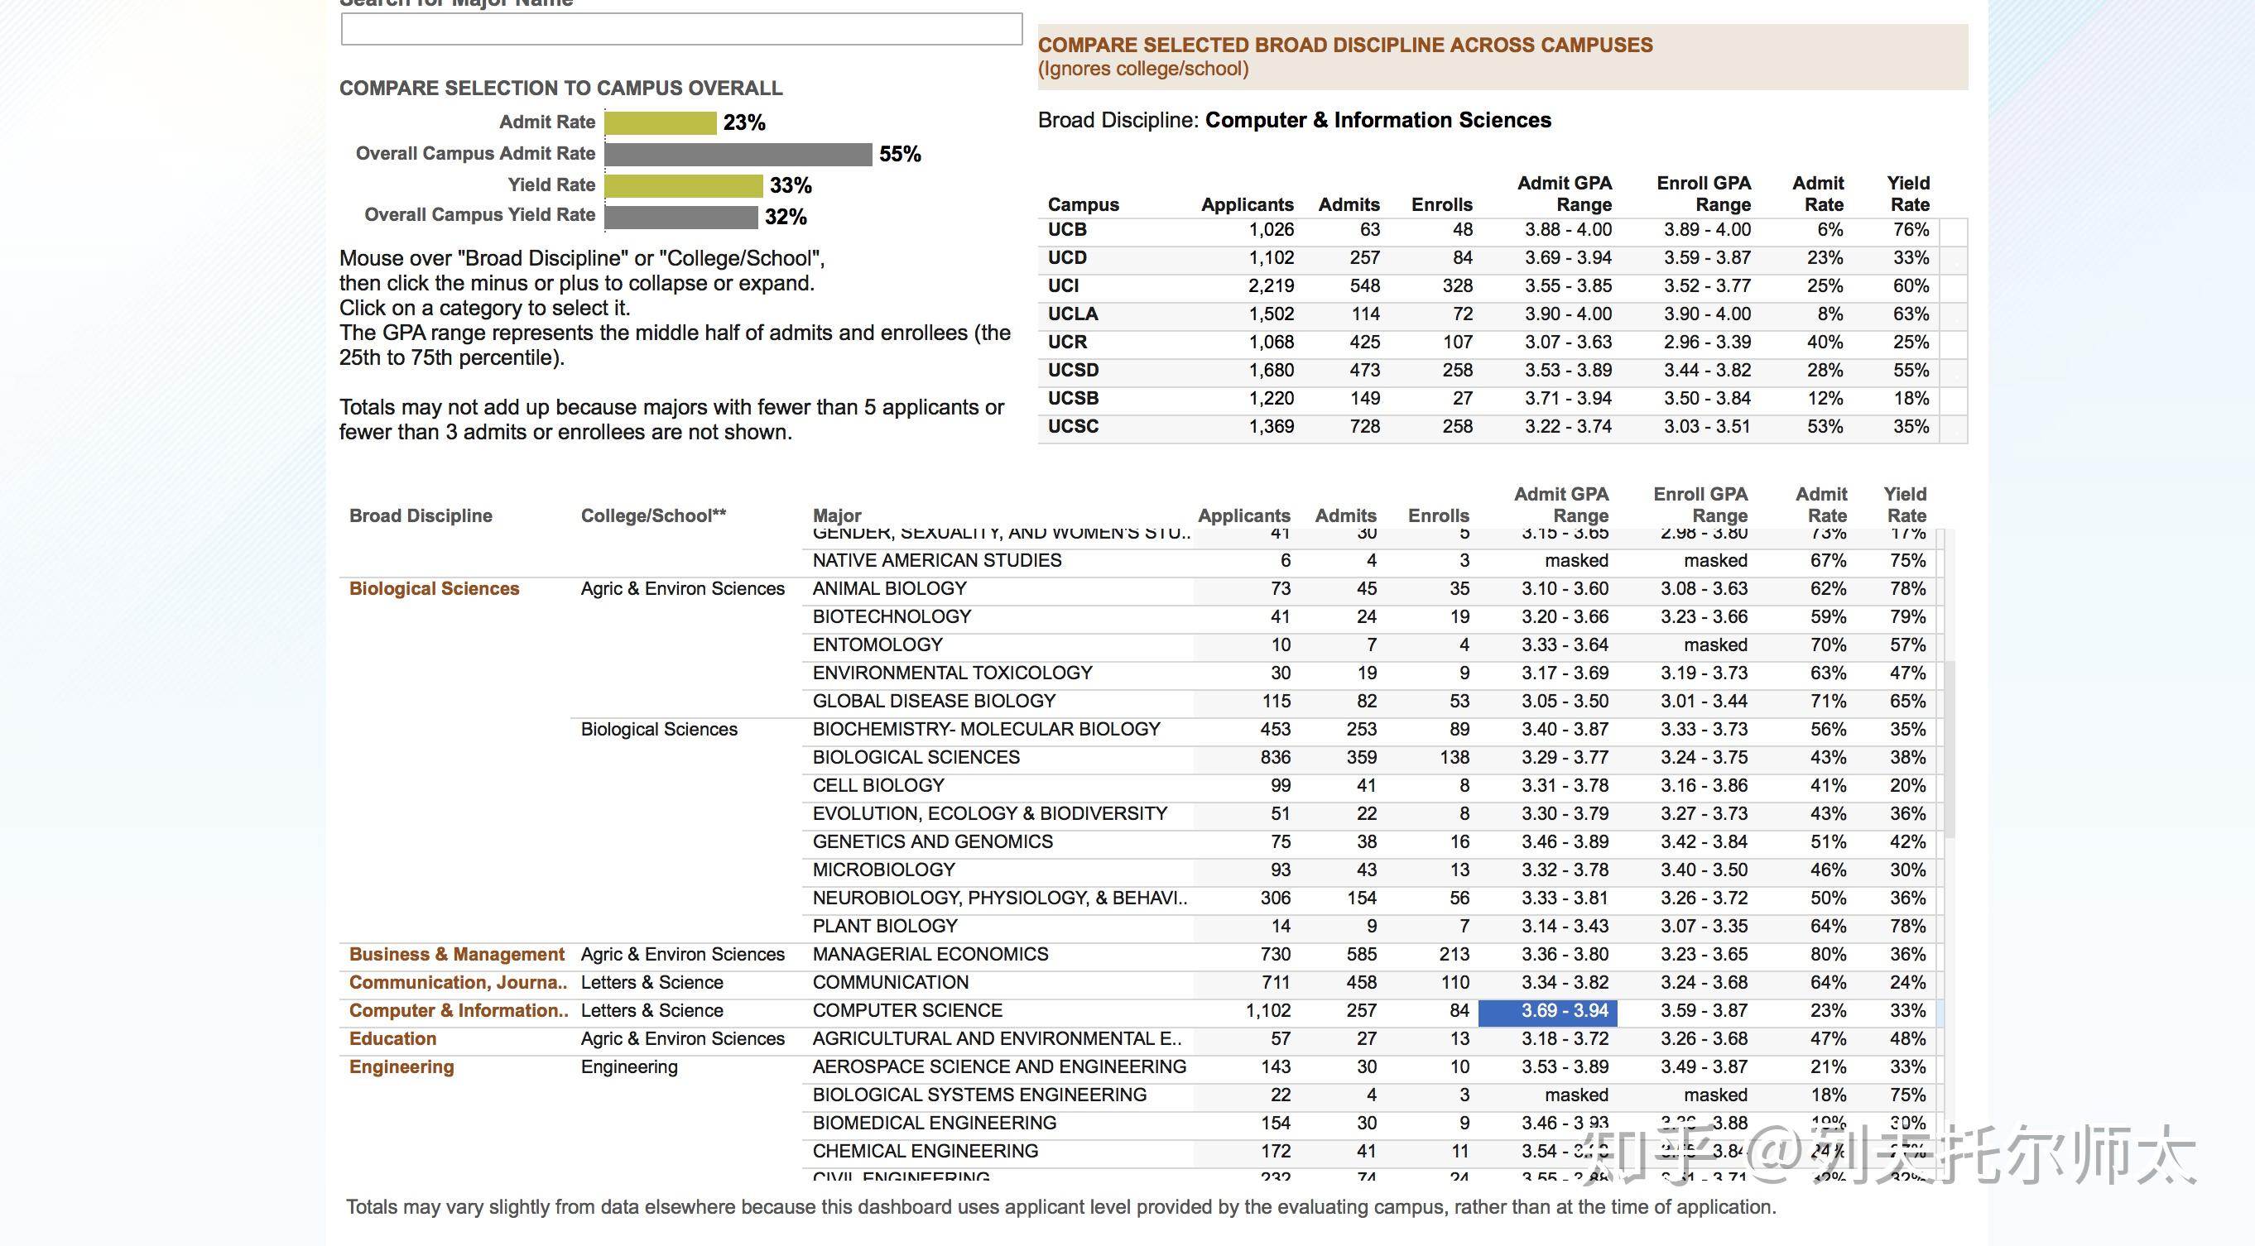
Task: Select the Engineering broad discipline
Action: [401, 1067]
